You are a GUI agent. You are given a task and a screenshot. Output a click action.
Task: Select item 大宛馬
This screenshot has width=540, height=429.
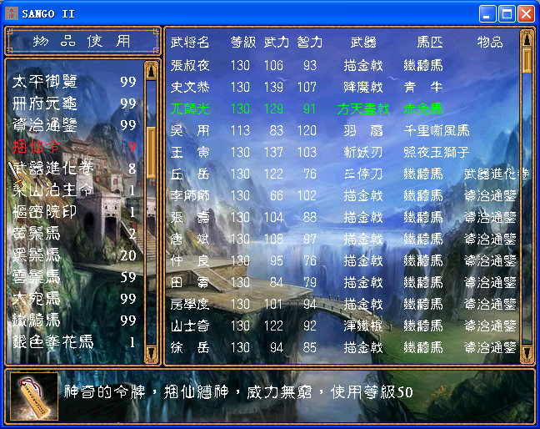(74, 299)
